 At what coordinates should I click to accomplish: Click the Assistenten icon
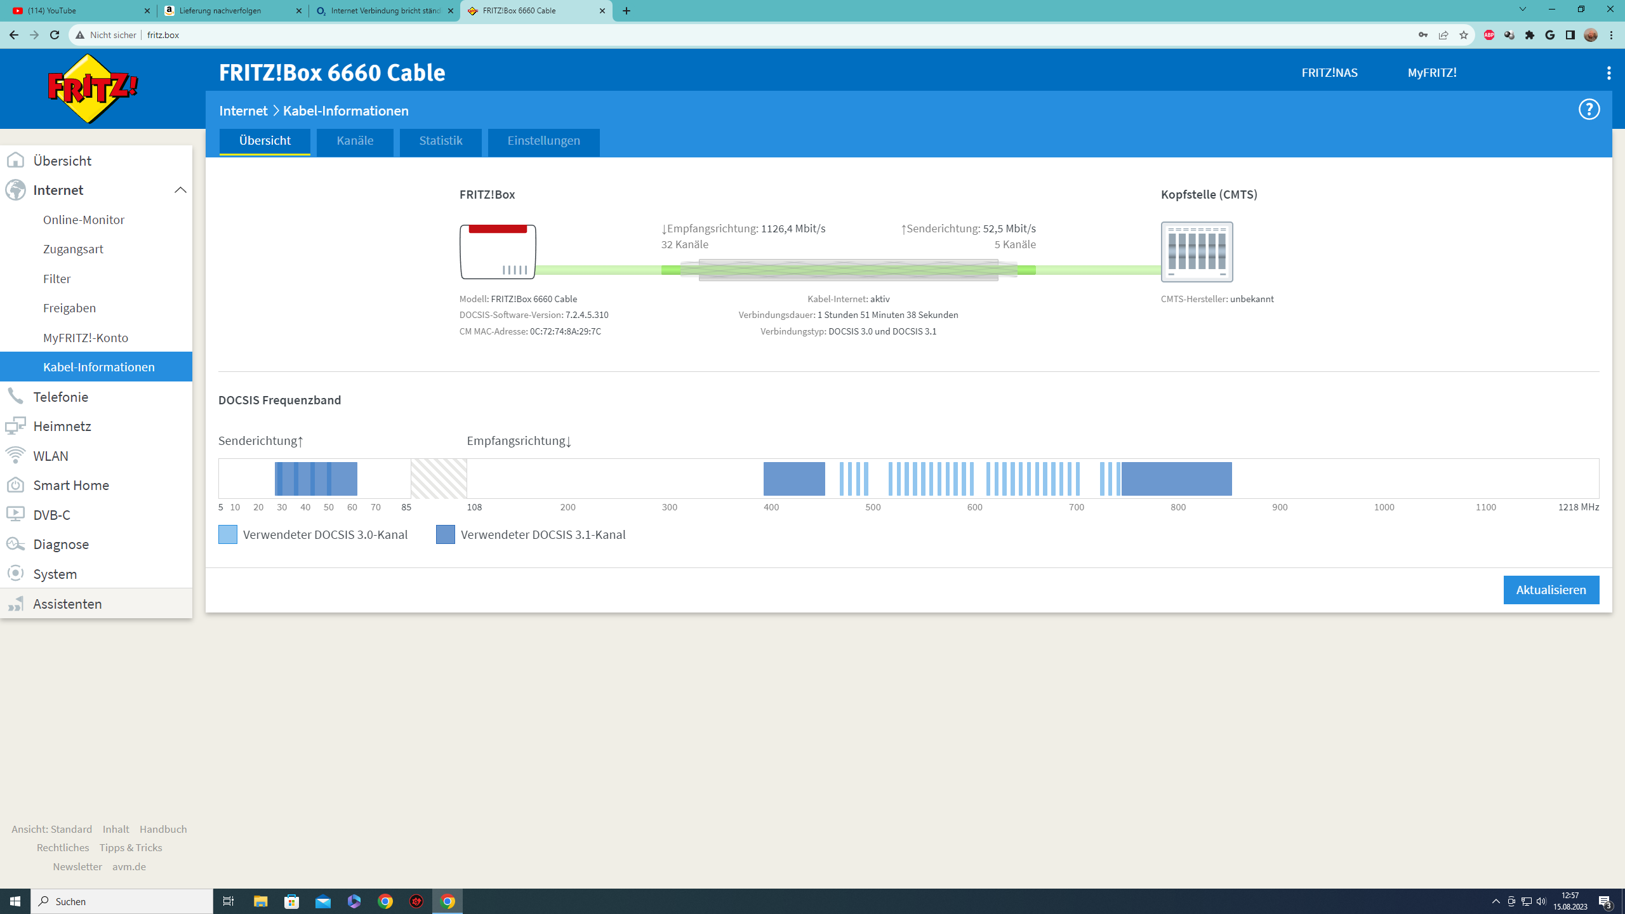pyautogui.click(x=15, y=604)
